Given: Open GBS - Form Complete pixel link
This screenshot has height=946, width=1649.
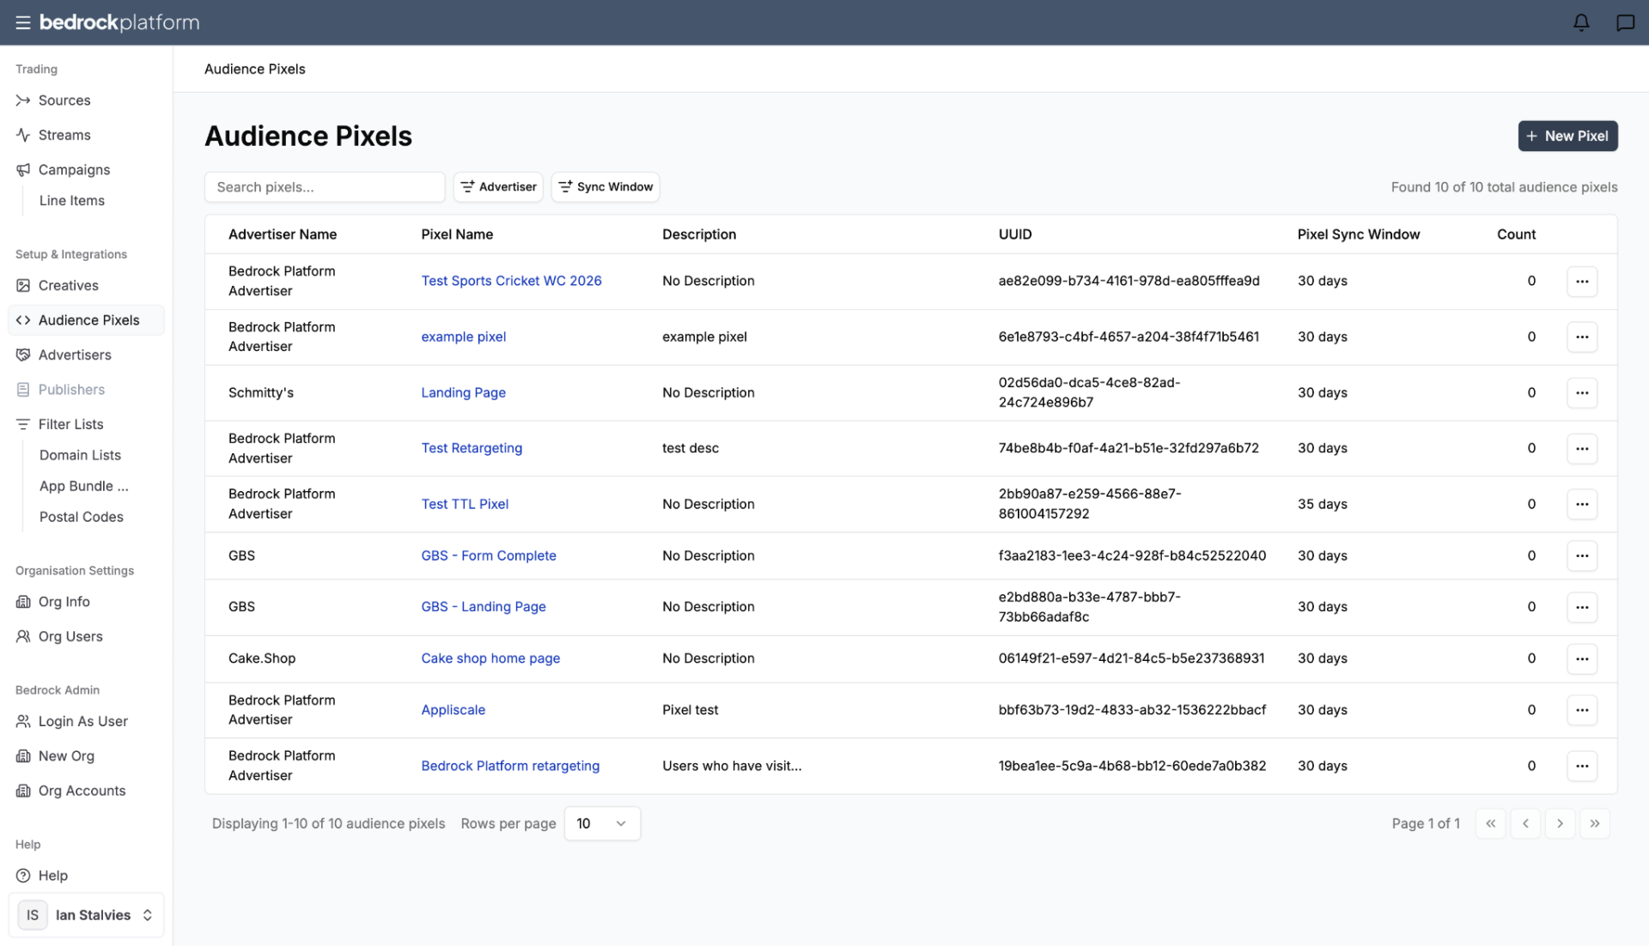Looking at the screenshot, I should [489, 555].
